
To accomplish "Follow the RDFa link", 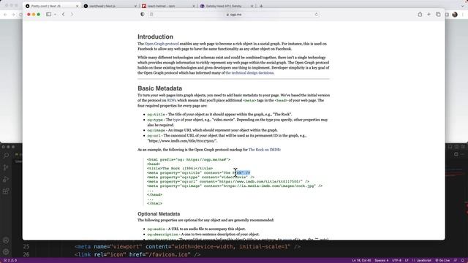I will 172,101.
